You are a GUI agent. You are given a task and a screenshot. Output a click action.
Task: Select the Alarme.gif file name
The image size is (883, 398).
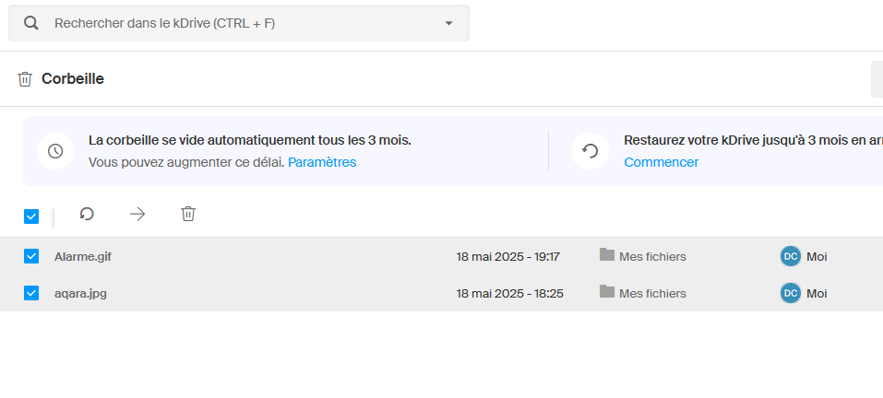(83, 256)
